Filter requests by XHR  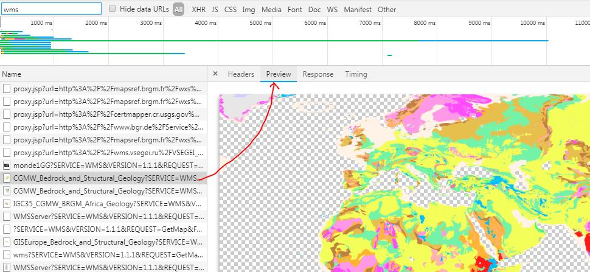(199, 10)
